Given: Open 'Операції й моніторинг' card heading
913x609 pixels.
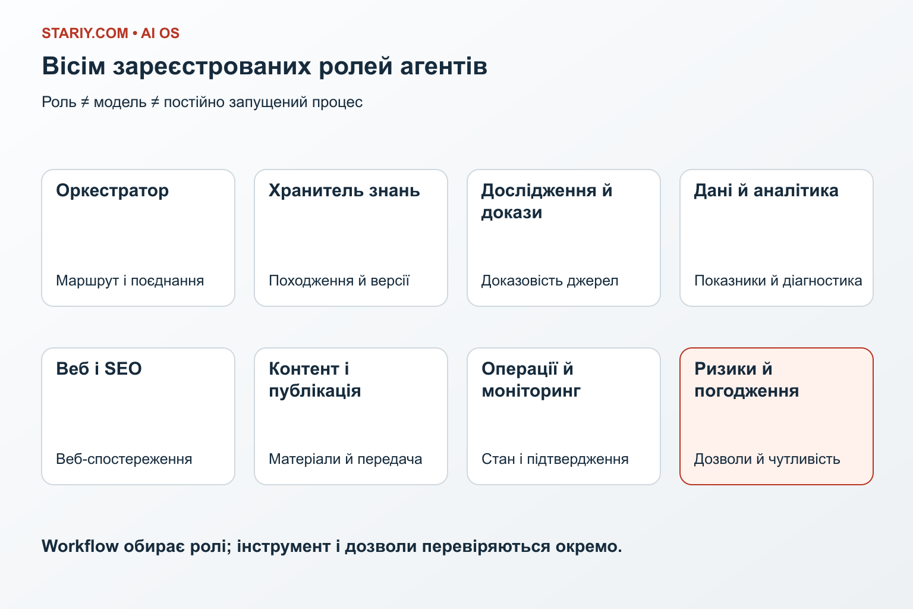Looking at the screenshot, I should pyautogui.click(x=531, y=379).
